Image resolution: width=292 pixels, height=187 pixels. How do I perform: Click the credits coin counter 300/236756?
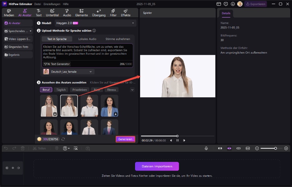[48, 139]
